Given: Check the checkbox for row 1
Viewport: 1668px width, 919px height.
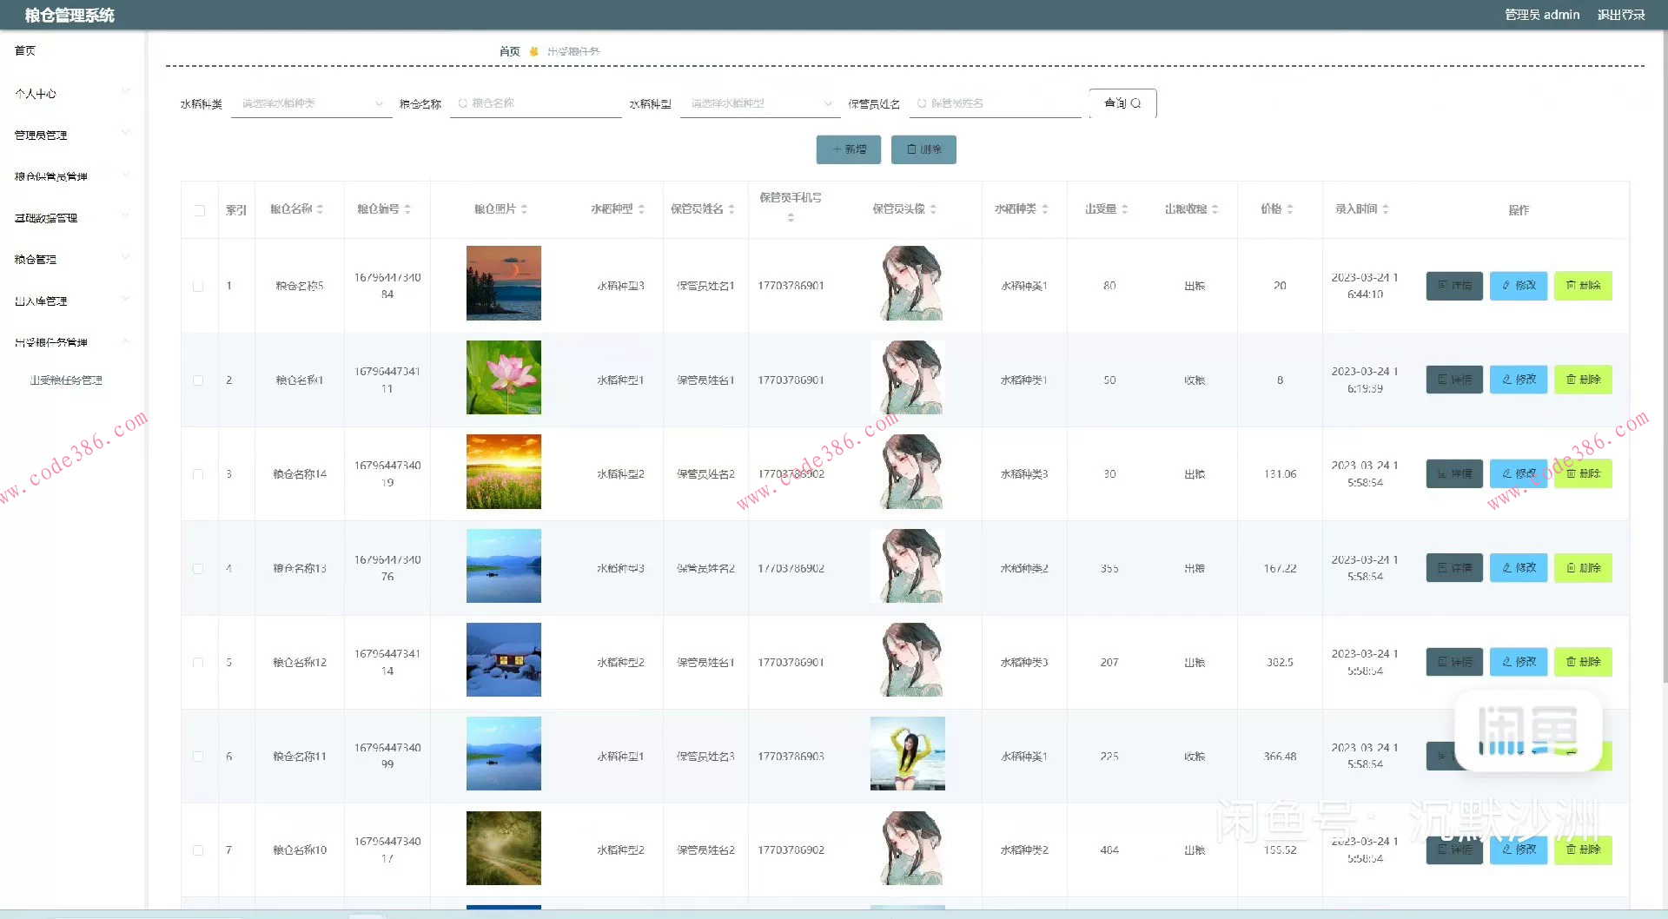Looking at the screenshot, I should [x=198, y=287].
